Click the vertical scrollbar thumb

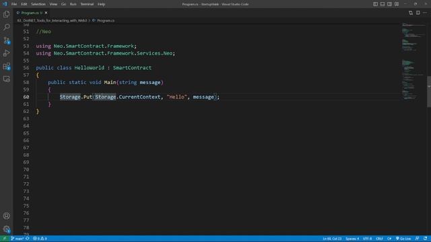[429, 92]
